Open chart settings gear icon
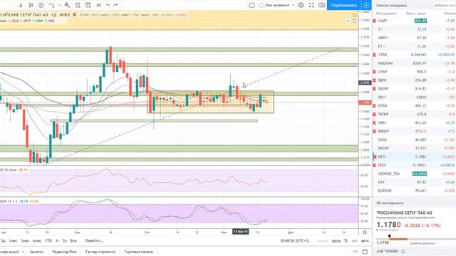 pyautogui.click(x=301, y=5)
